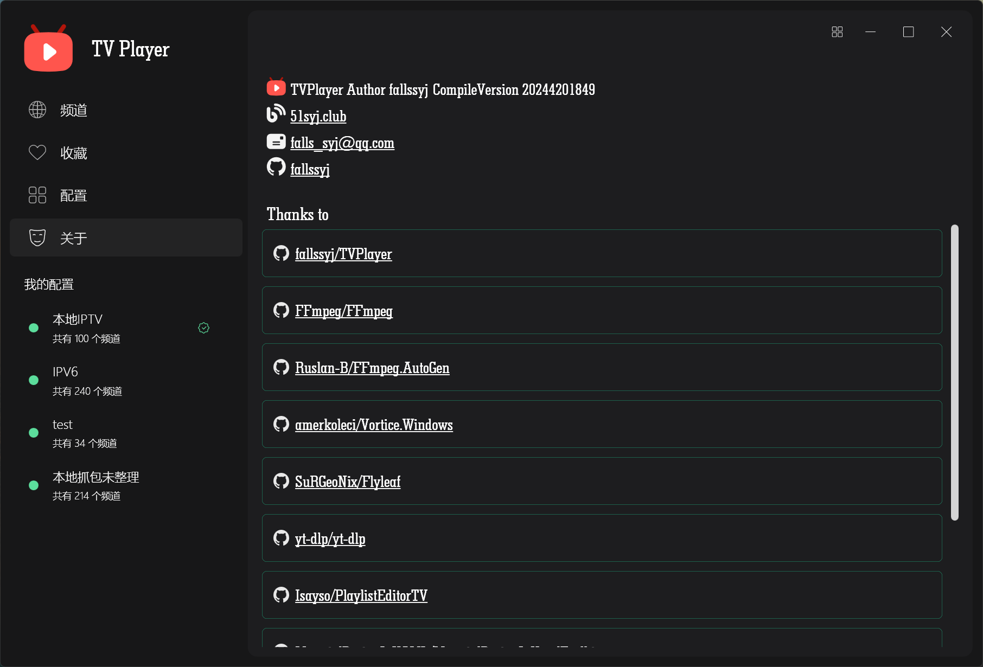
Task: Click the globe icon for channels
Action: pyautogui.click(x=37, y=110)
